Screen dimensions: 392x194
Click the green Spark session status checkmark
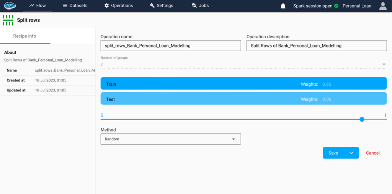coord(336,6)
